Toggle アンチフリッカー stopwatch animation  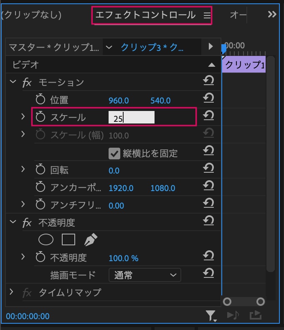click(x=40, y=204)
